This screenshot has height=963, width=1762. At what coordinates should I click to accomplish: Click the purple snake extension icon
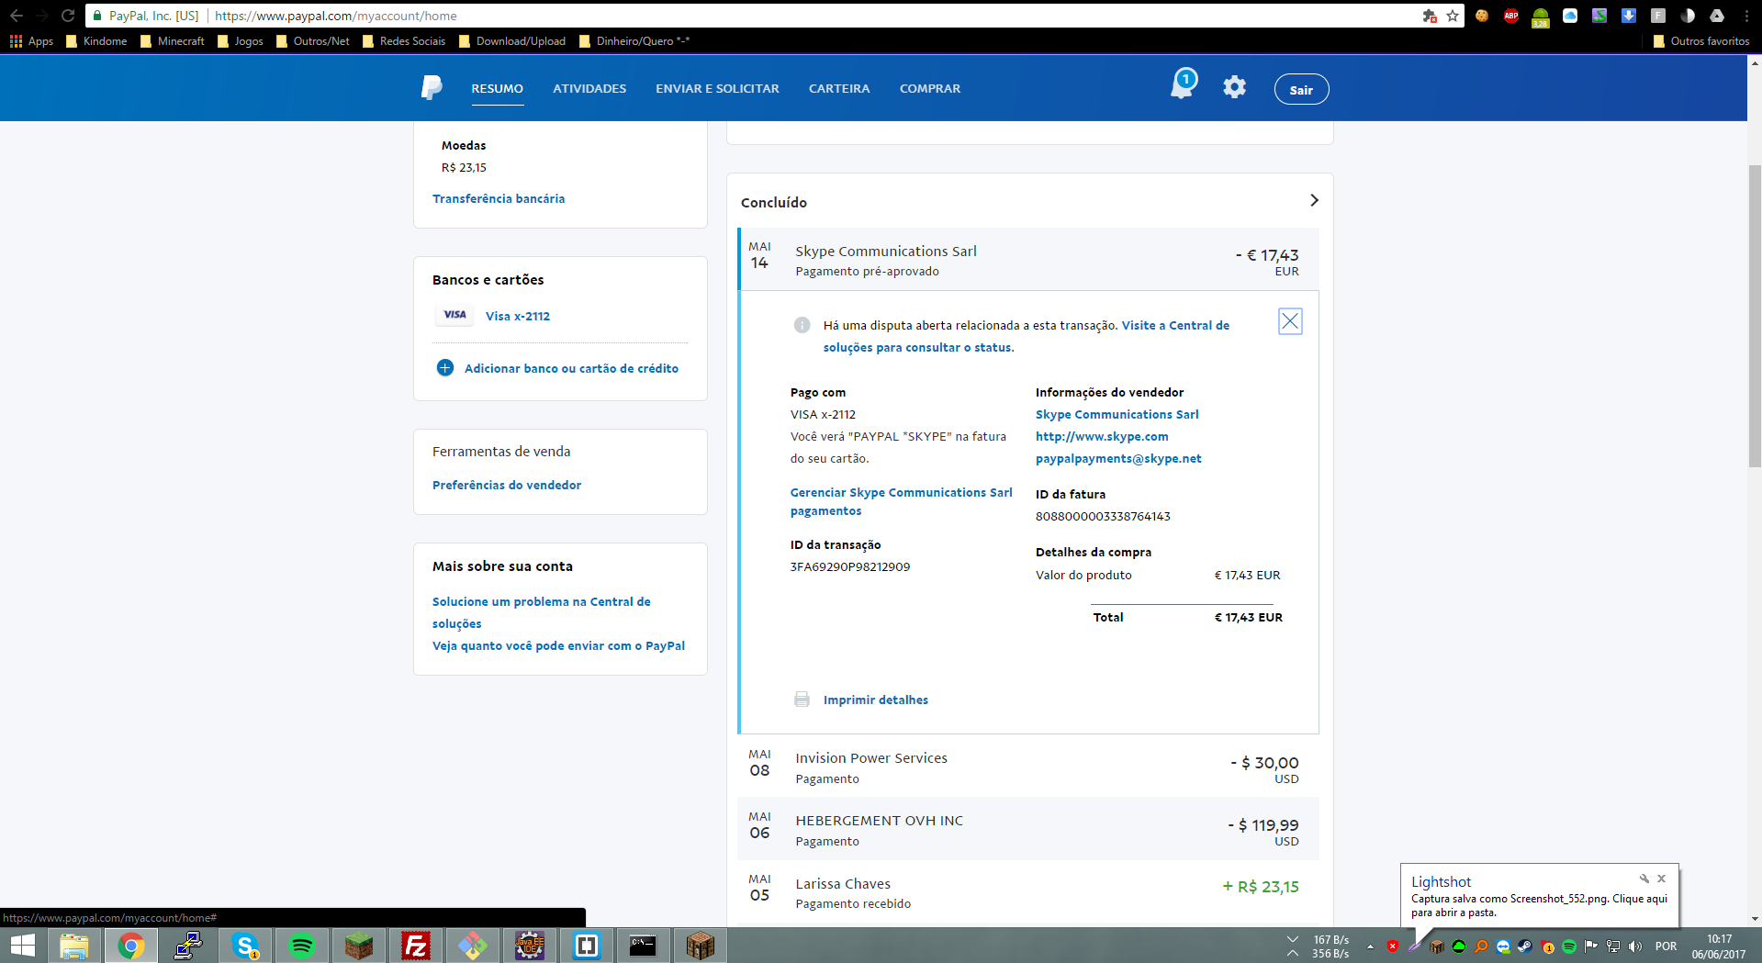pos(1599,16)
